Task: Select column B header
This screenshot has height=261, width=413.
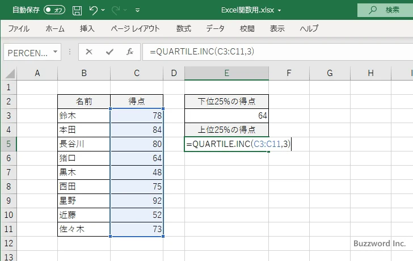Action: pos(84,73)
